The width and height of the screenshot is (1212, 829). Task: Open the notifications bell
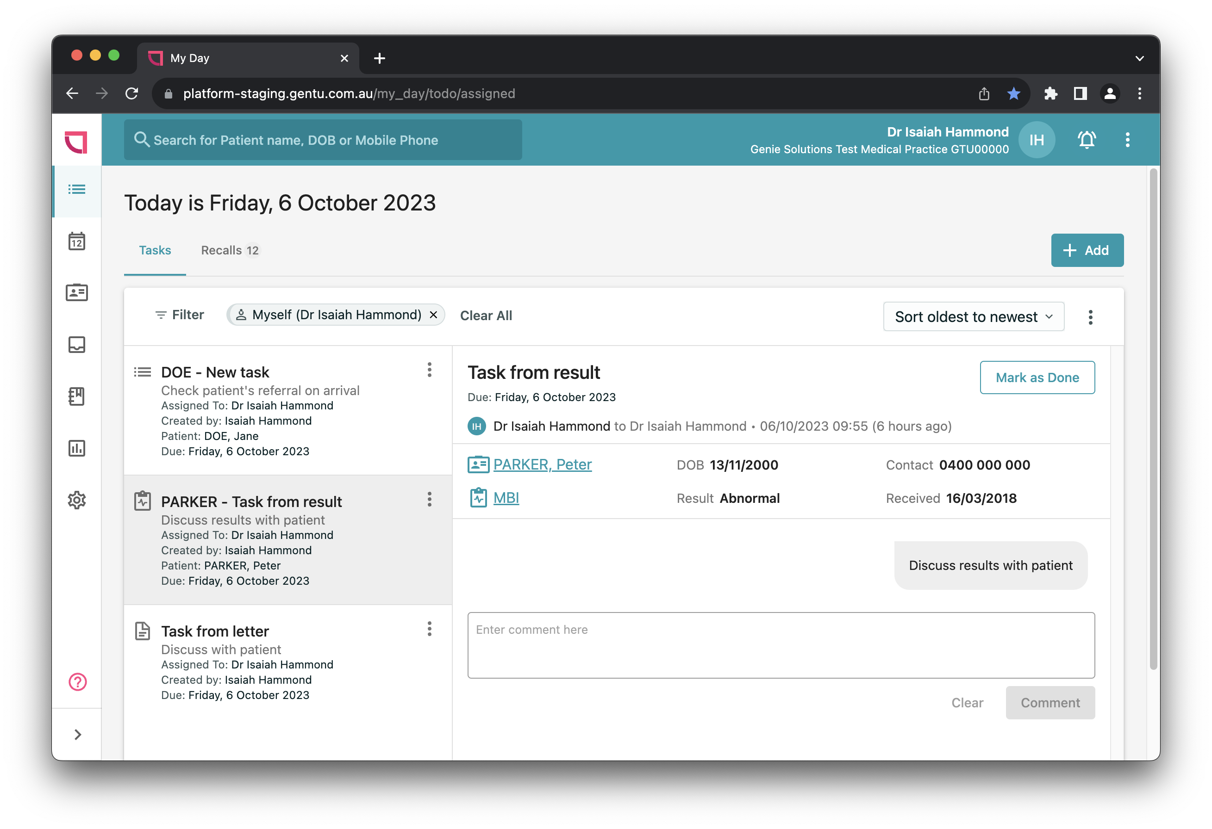pos(1087,140)
